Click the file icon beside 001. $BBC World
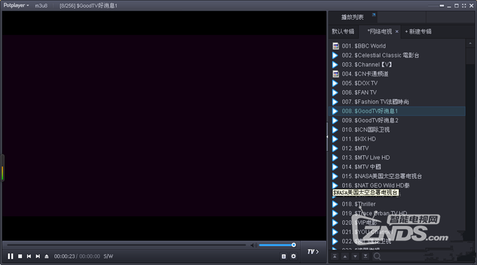Screen dimensions: 477x265 336,46
